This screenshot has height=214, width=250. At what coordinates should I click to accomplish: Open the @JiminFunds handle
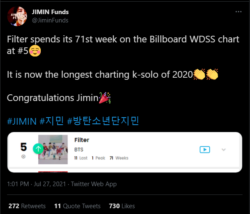point(50,20)
